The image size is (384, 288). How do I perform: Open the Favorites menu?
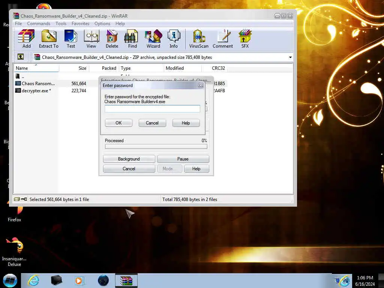(80, 24)
